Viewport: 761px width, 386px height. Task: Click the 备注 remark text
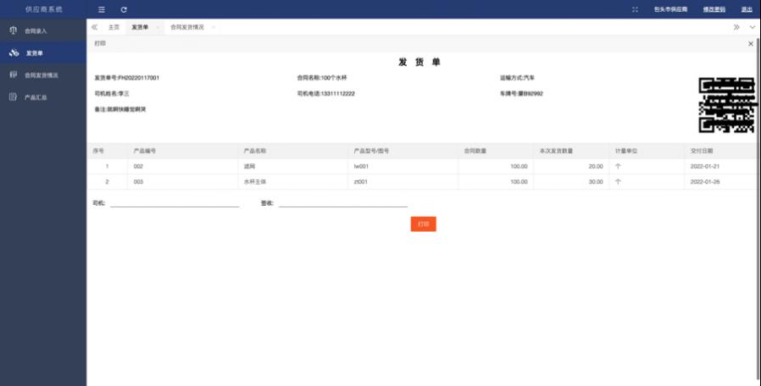coord(119,109)
